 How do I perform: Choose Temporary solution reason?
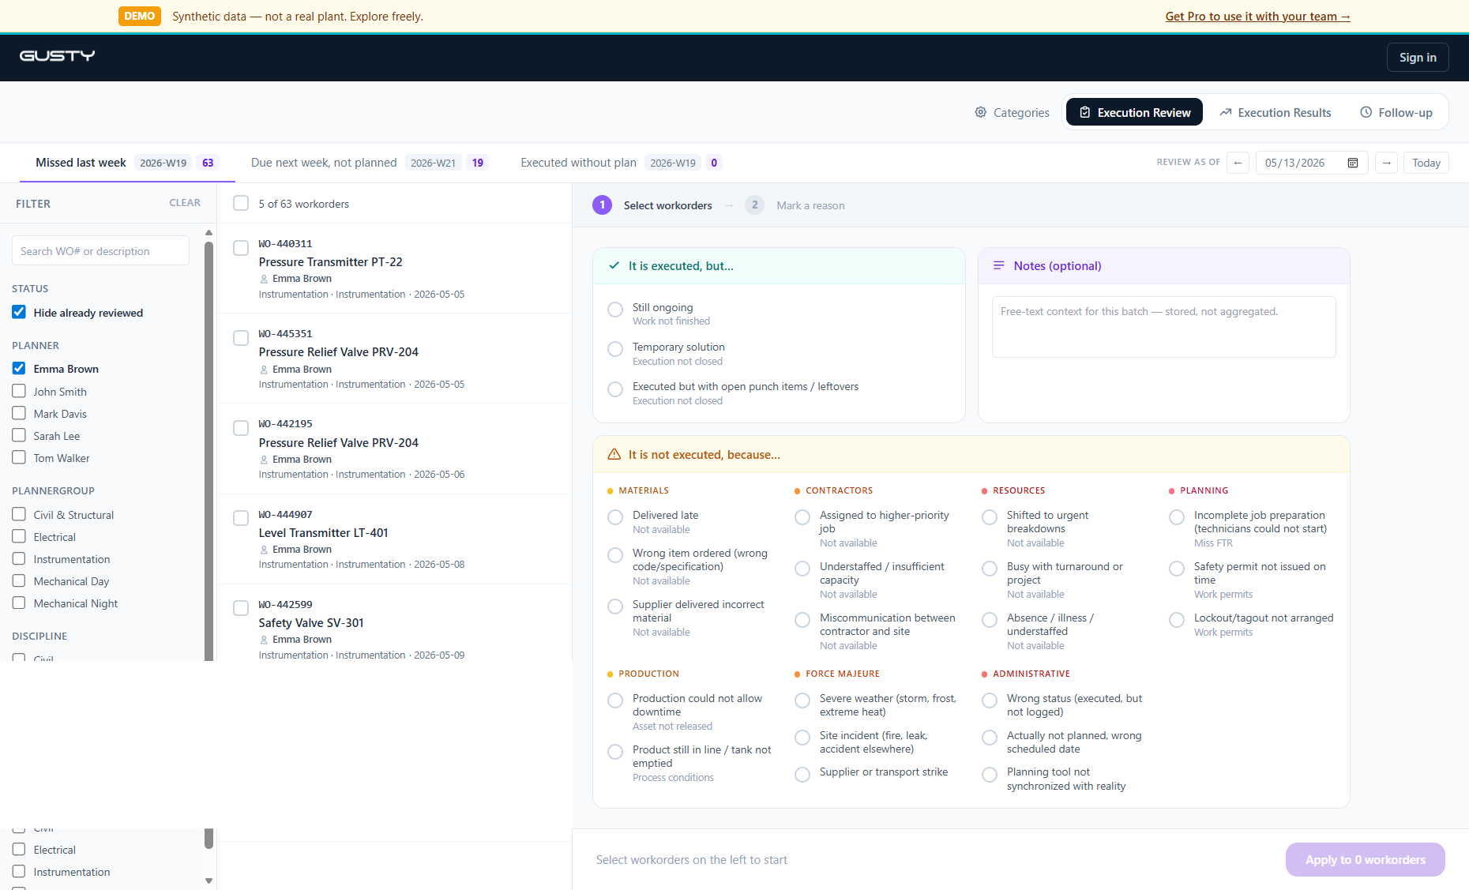[x=615, y=349]
